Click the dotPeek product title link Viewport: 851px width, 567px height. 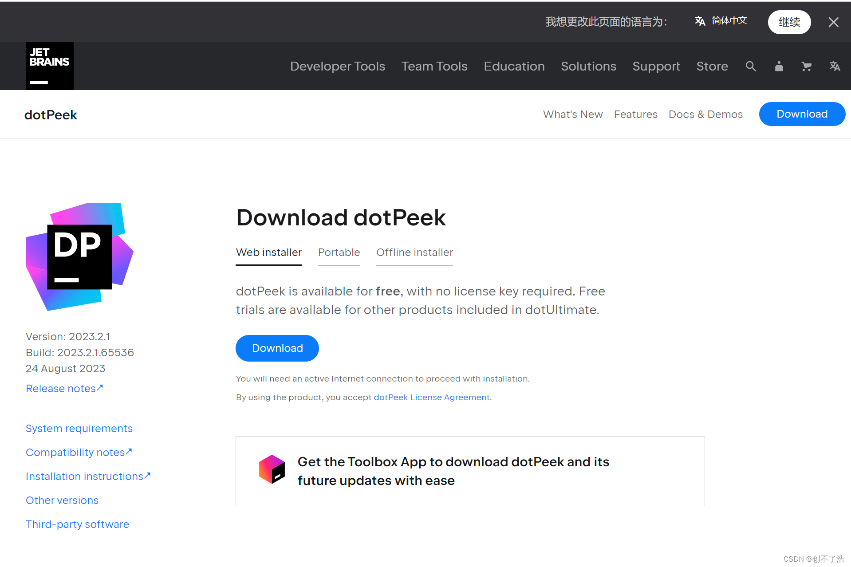51,115
